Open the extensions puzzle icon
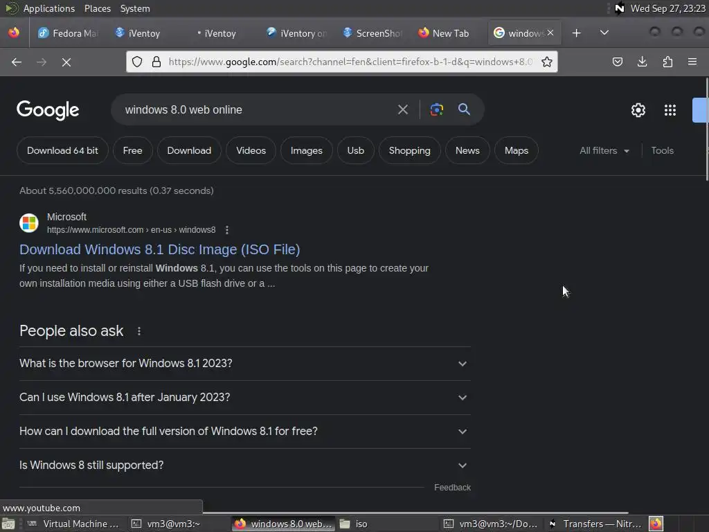The image size is (709, 532). click(667, 62)
